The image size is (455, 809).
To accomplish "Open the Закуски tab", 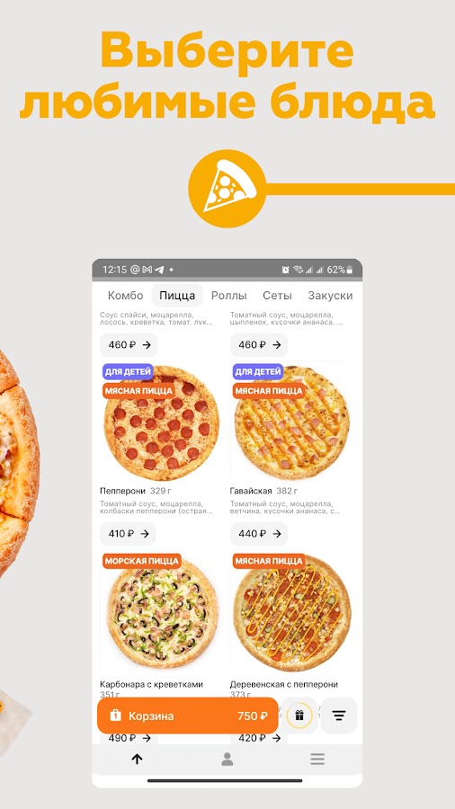I will point(330,296).
